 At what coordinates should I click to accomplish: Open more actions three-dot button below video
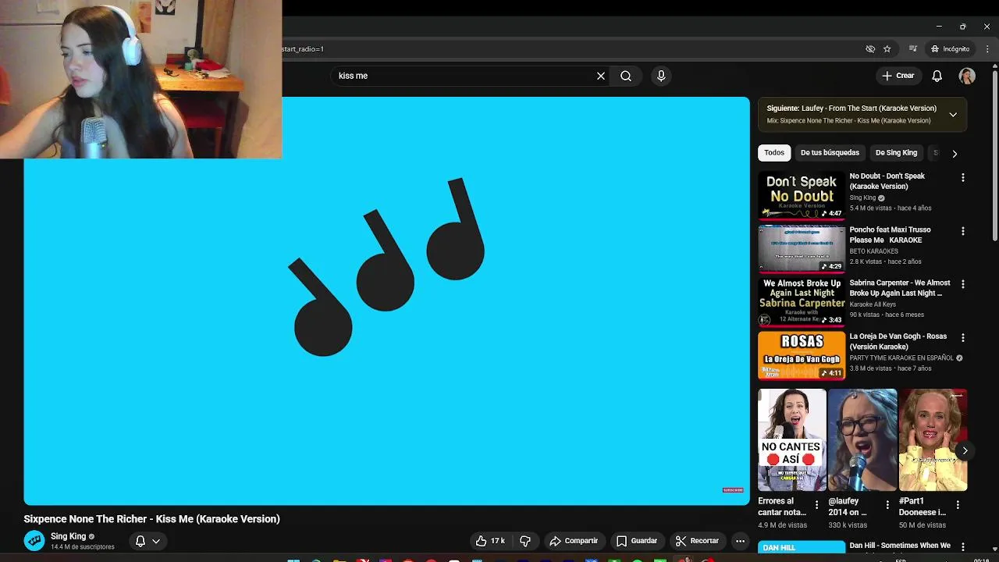coord(740,541)
